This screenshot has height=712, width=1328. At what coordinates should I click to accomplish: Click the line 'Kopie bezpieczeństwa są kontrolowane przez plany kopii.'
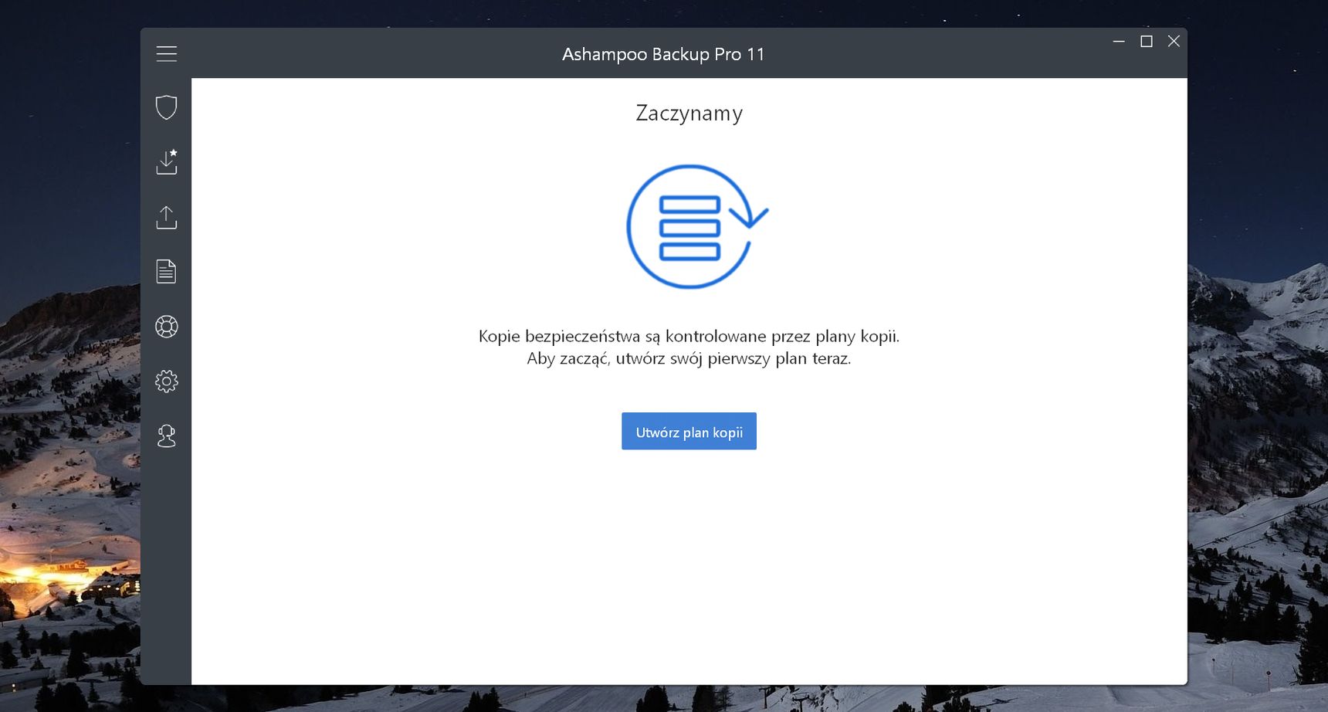pos(689,336)
